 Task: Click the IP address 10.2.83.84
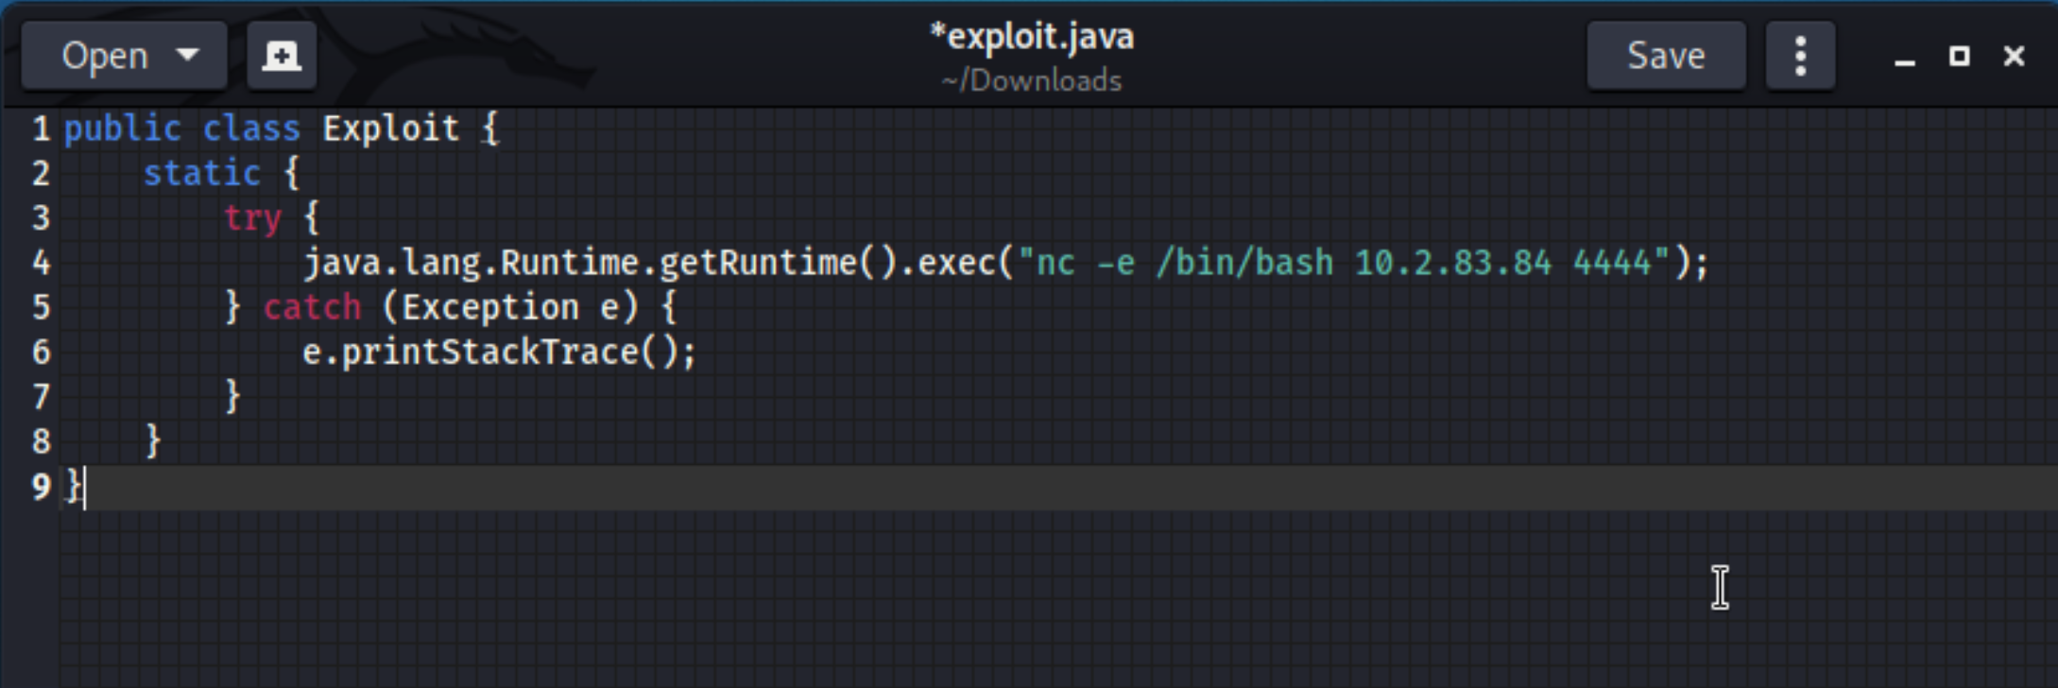(x=1453, y=263)
